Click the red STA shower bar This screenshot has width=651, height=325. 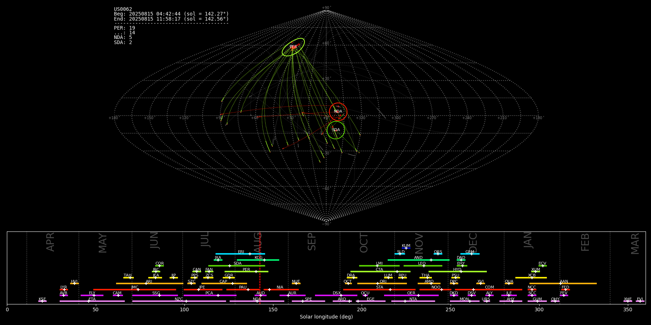tap(379, 290)
